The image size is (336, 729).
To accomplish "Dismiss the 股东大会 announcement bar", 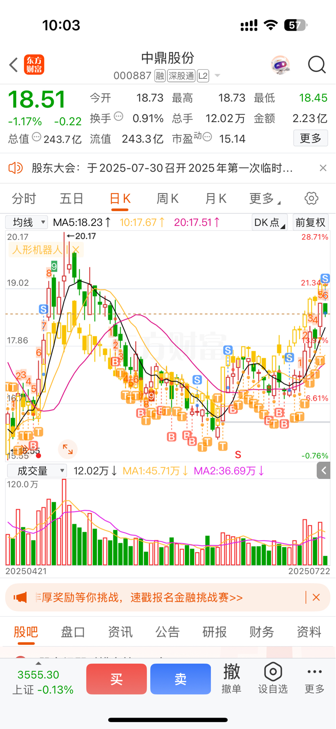I will pos(323,168).
